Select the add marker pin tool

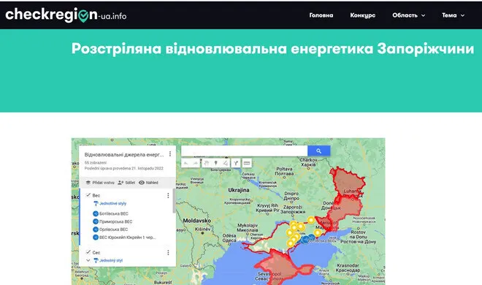click(x=215, y=163)
